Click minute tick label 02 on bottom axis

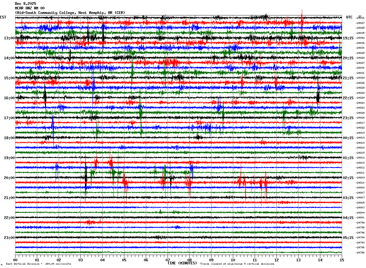(x=59, y=260)
